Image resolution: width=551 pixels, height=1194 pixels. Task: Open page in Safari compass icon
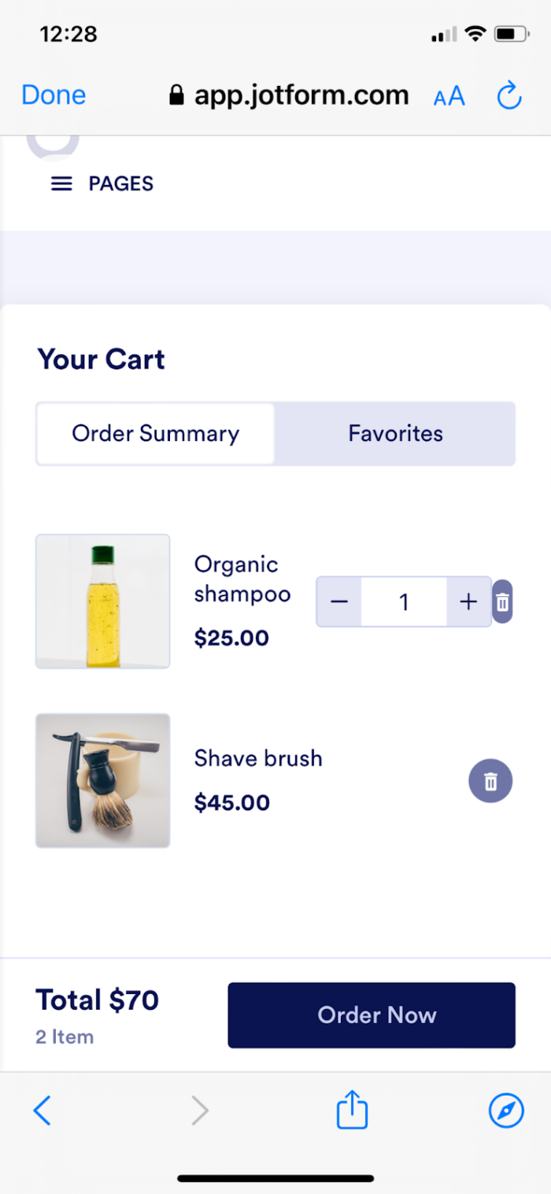pyautogui.click(x=506, y=1111)
